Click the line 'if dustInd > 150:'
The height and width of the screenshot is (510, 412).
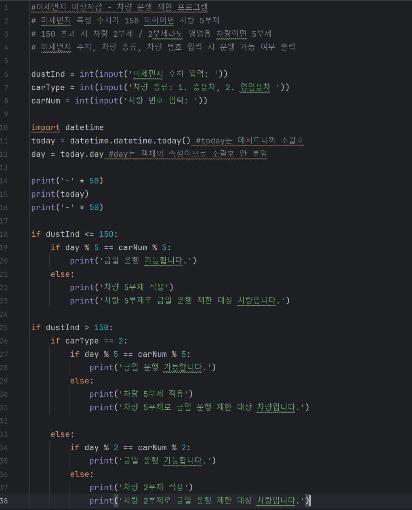(72, 327)
